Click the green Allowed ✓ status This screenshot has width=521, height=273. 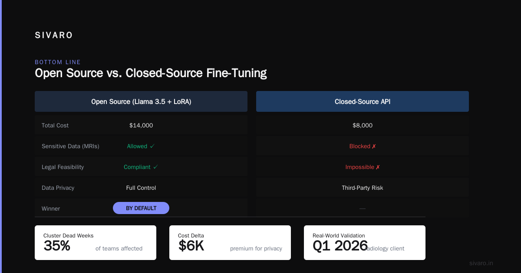point(141,146)
